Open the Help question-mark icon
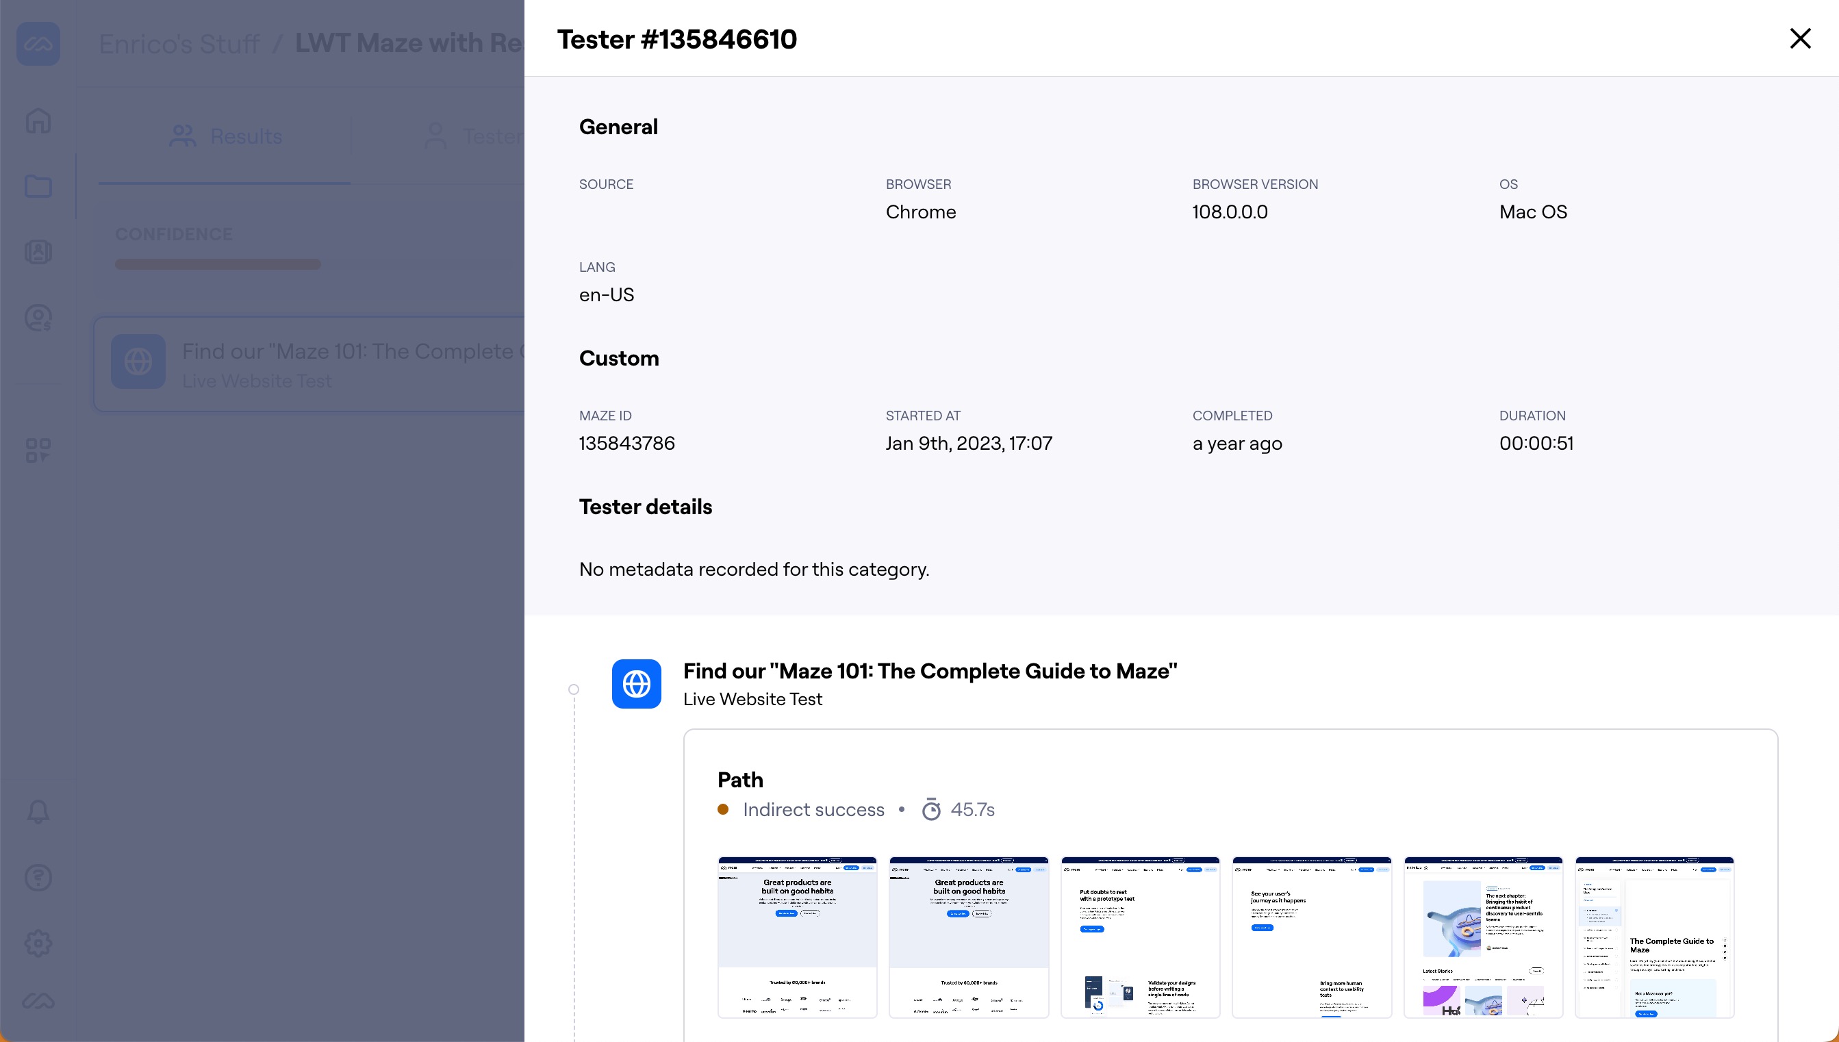Image resolution: width=1839 pixels, height=1042 pixels. (38, 878)
